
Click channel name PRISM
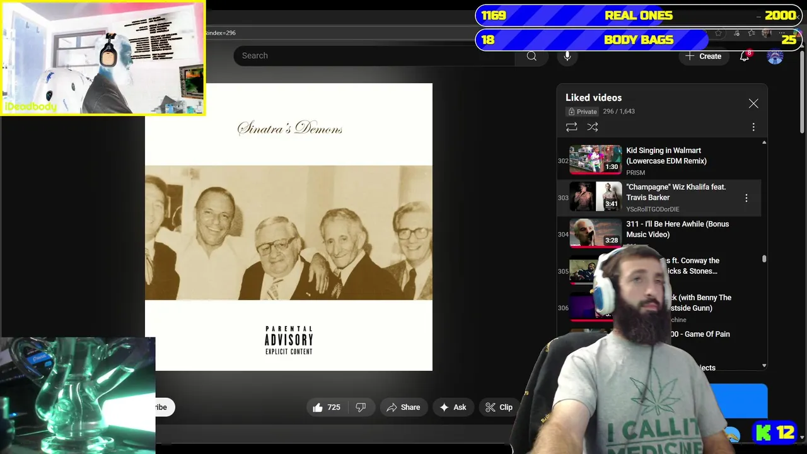(x=636, y=173)
